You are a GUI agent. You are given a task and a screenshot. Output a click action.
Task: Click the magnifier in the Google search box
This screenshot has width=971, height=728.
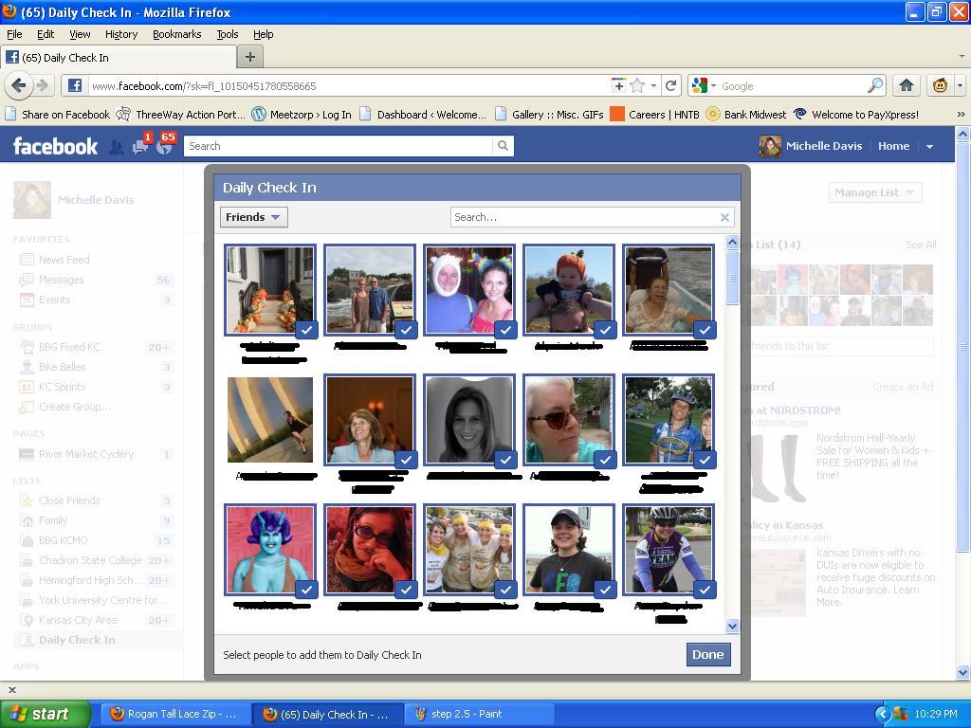(875, 85)
